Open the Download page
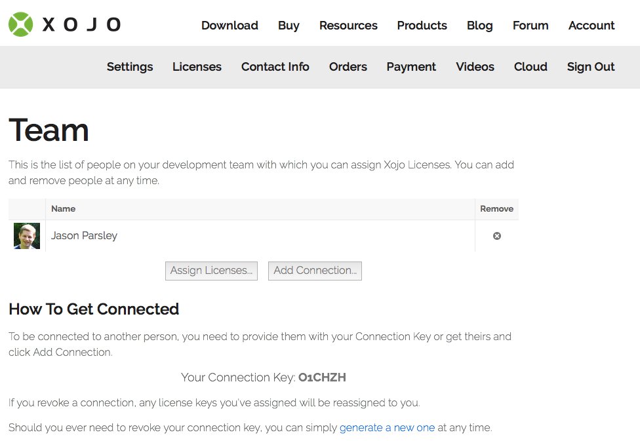Screen dimensions: 640x445 (230, 26)
